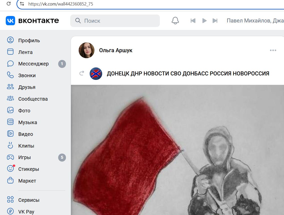Open site settings icon in address bar
The image size is (284, 215).
coord(22,4)
